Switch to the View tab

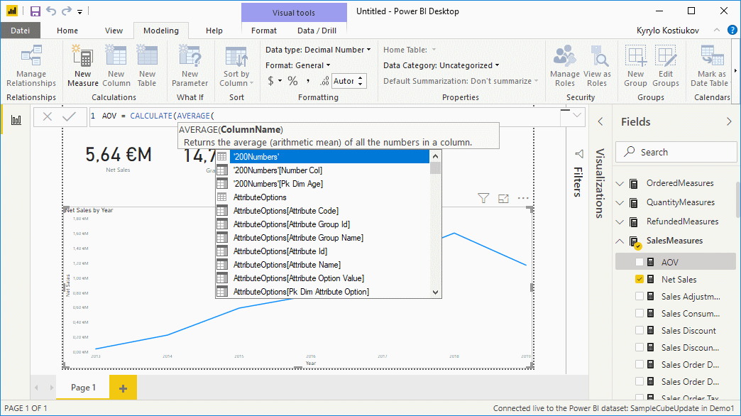[x=114, y=31]
